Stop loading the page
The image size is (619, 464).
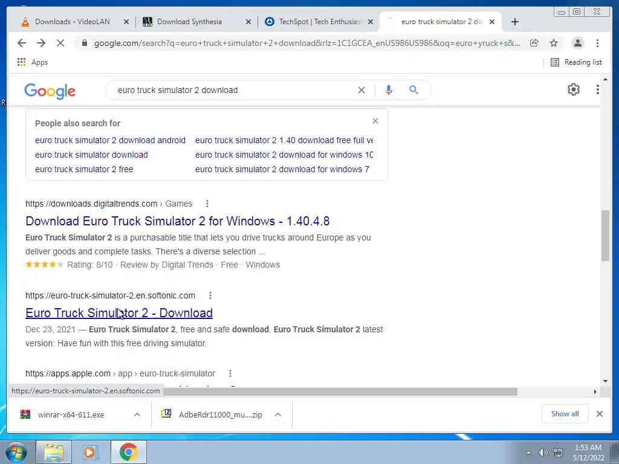click(60, 43)
